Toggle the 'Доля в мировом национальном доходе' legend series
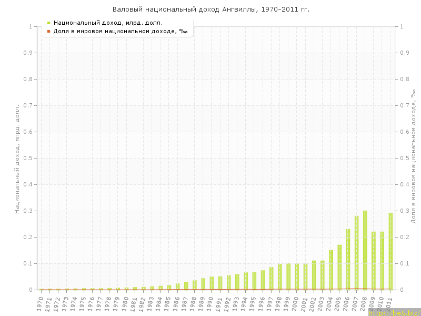 point(121,31)
